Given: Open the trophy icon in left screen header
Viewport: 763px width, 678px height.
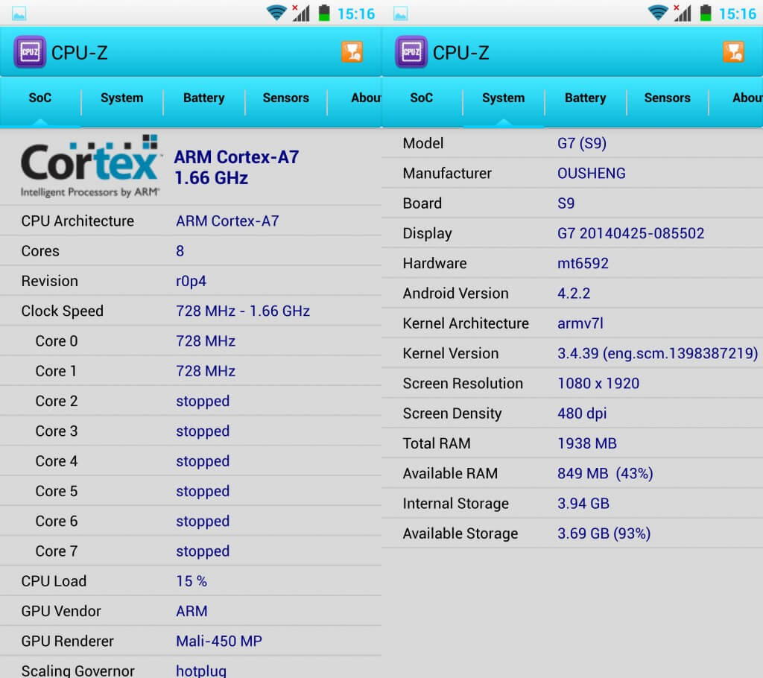Looking at the screenshot, I should [x=352, y=51].
